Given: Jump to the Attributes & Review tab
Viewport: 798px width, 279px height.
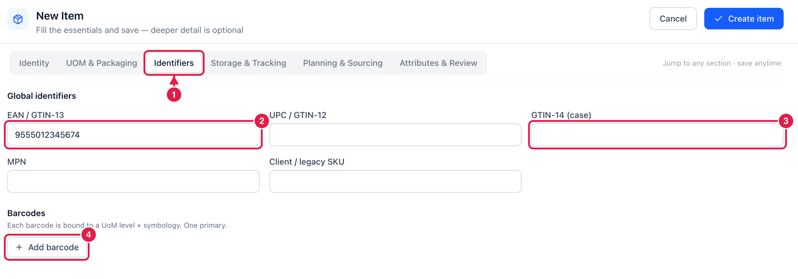Looking at the screenshot, I should (438, 63).
